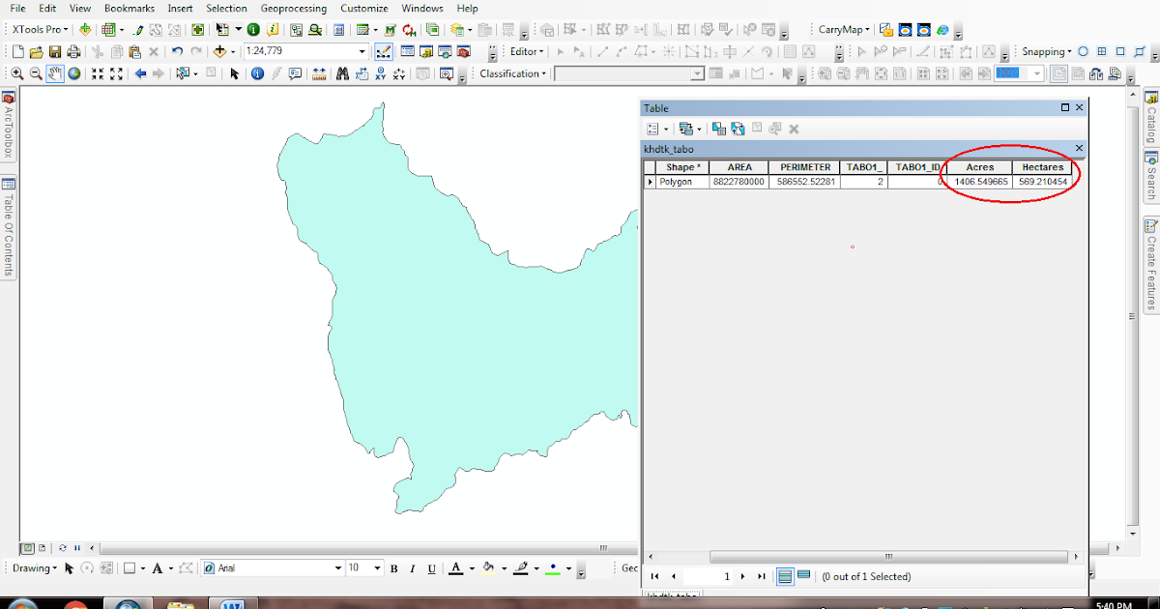Click the PERIMETER column header
This screenshot has height=609, width=1160.
(x=804, y=167)
